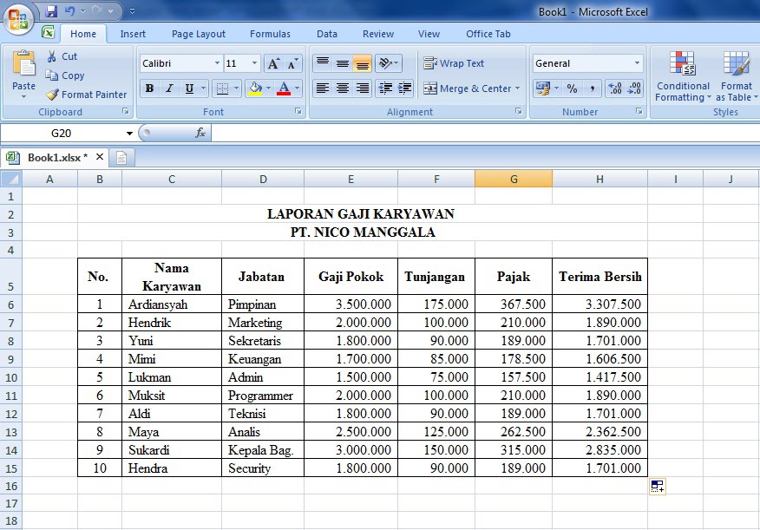Apply Percent Style format
This screenshot has height=530, width=760.
(x=572, y=88)
